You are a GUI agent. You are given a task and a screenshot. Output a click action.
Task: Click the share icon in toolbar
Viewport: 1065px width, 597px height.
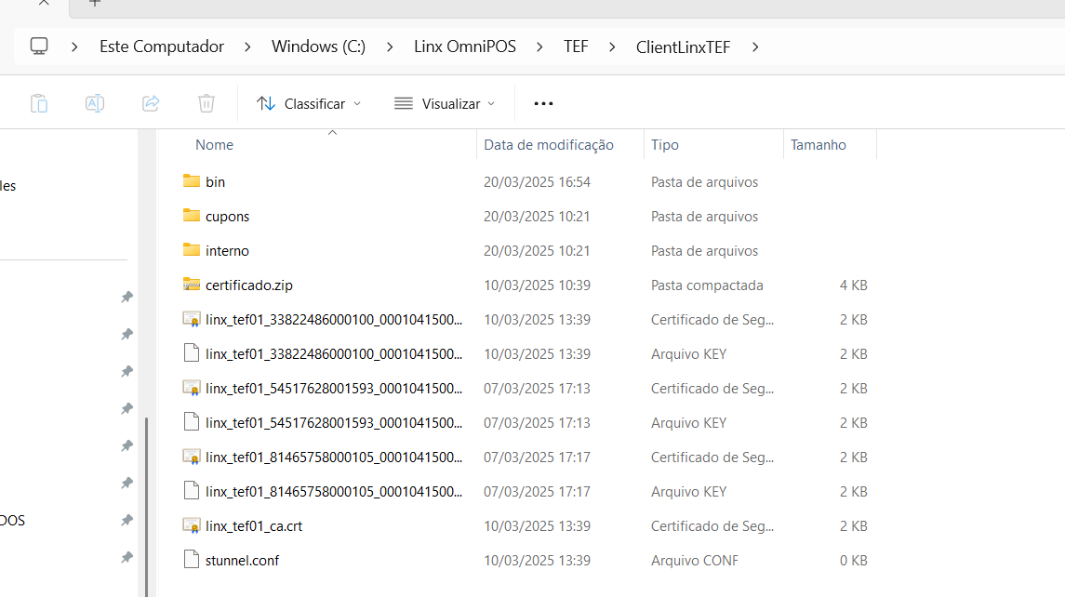[151, 103]
